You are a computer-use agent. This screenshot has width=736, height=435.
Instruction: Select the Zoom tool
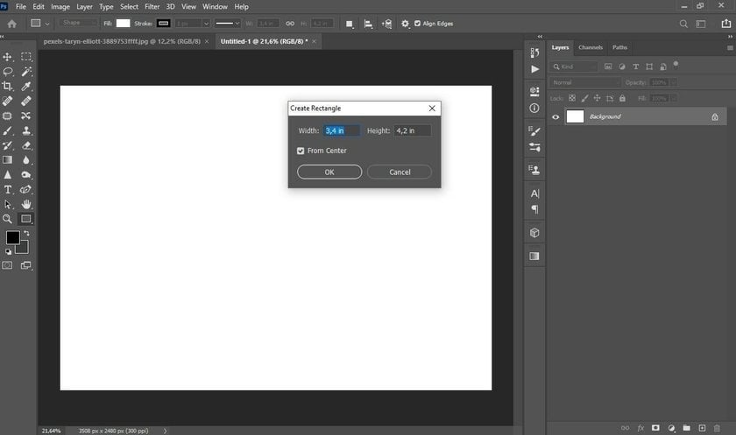[x=8, y=219]
